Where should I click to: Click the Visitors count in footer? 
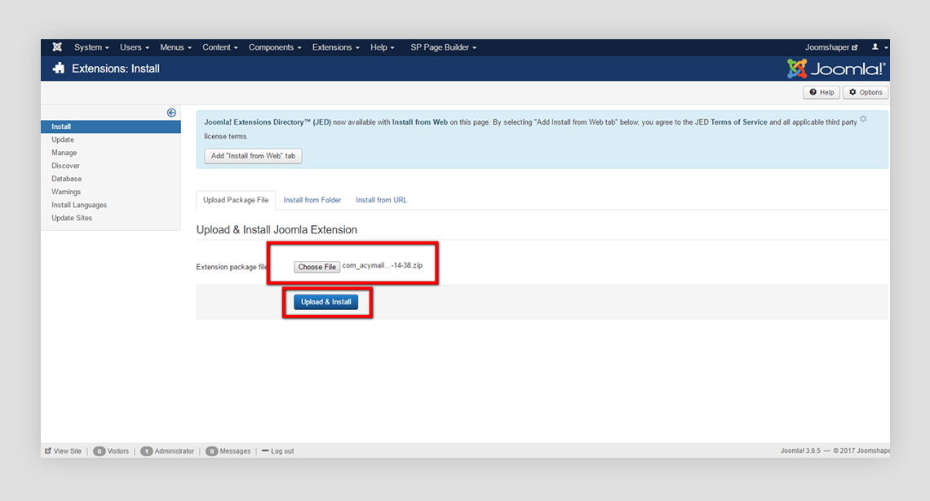111,451
